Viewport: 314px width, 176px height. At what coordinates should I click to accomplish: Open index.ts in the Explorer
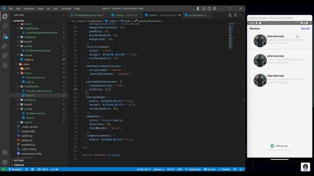pyautogui.click(x=29, y=60)
